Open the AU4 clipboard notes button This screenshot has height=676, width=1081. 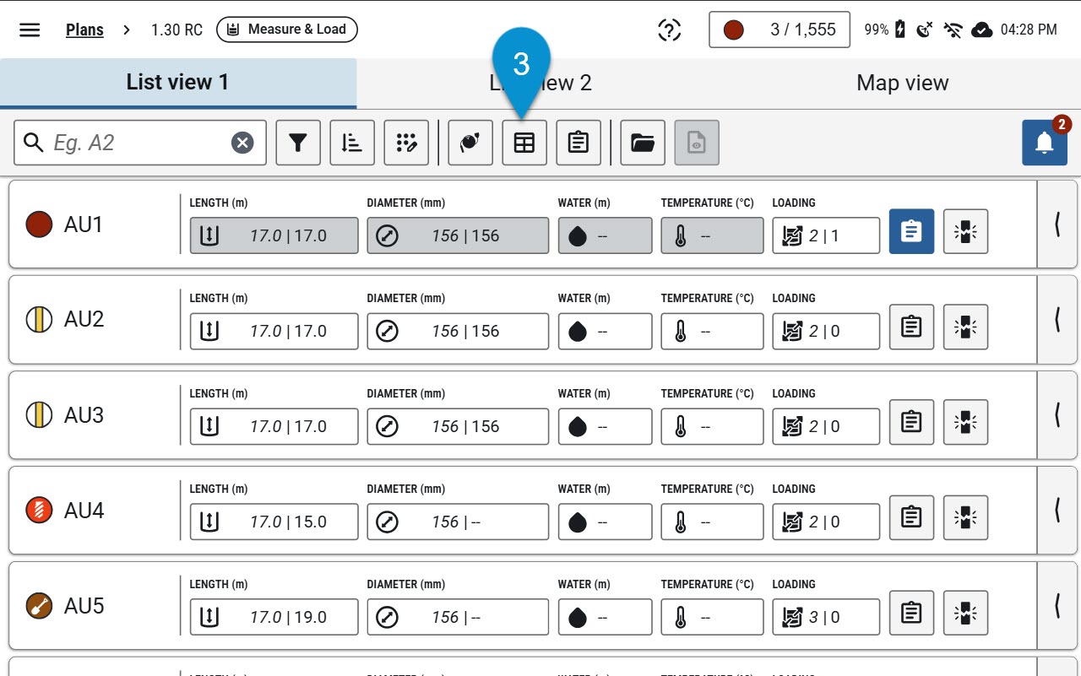point(911,517)
